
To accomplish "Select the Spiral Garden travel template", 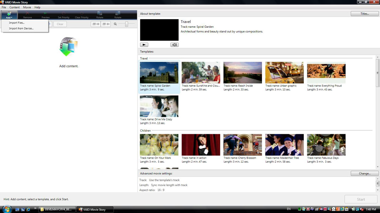I will (159, 76).
